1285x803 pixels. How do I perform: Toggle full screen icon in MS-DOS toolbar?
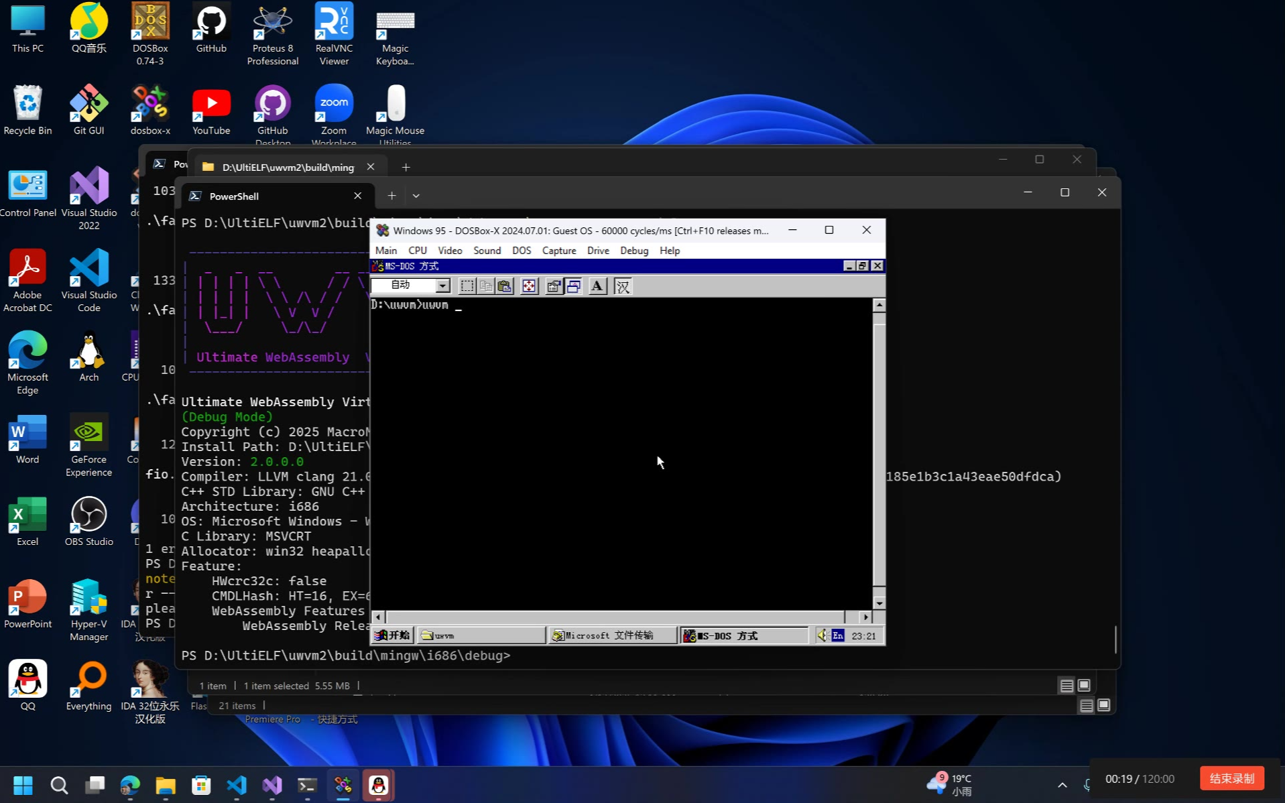[x=529, y=286]
